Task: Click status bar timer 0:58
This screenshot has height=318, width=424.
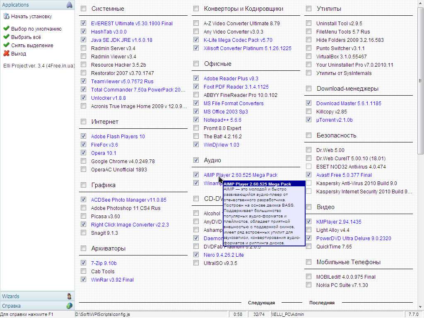Action: [238, 315]
